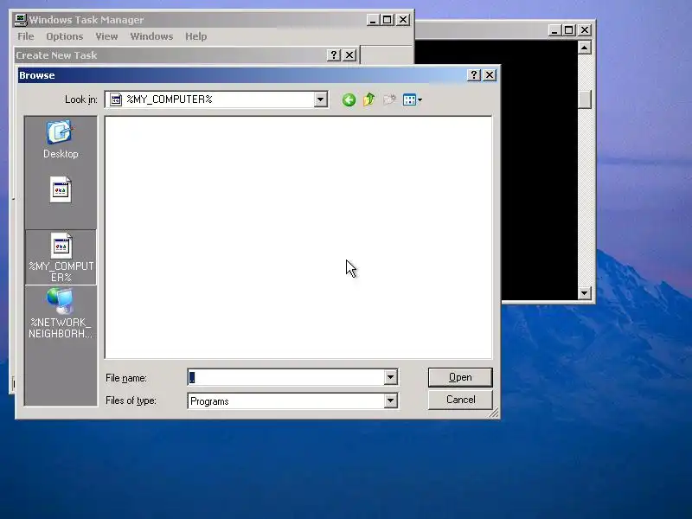Screen dimensions: 692x519
Task: Click into the File name input field
Action: pos(286,377)
